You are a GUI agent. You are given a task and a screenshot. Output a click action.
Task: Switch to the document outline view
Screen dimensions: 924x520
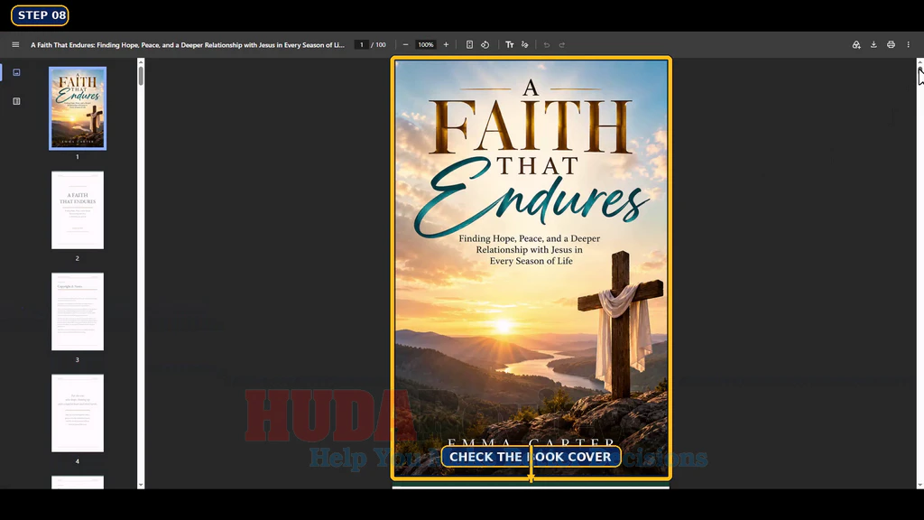pyautogui.click(x=16, y=101)
